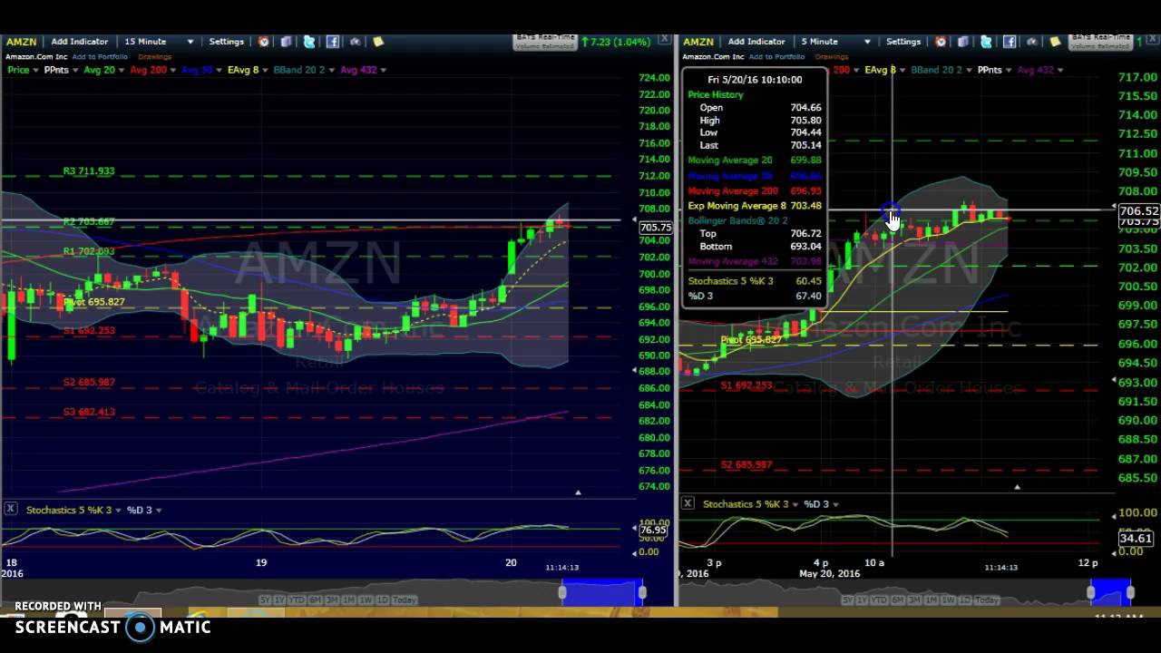The image size is (1161, 653).
Task: Share 5 Minute chart on Twitter
Action: (x=986, y=42)
